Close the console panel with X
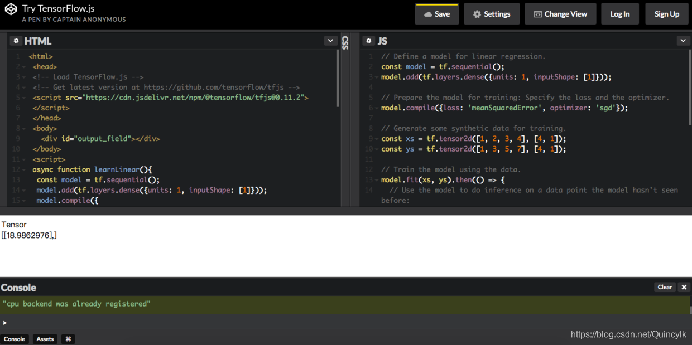Screen dimensions: 692x345 (x=684, y=287)
